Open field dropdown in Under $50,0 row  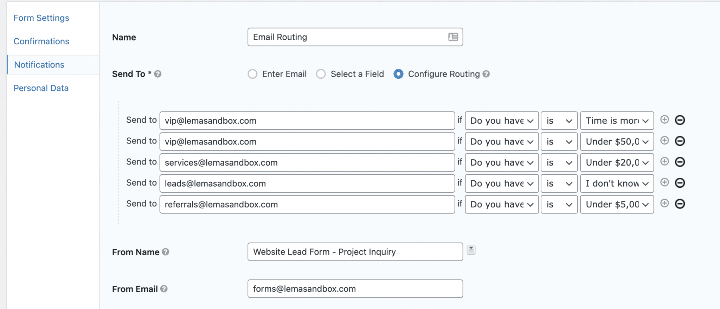(502, 142)
